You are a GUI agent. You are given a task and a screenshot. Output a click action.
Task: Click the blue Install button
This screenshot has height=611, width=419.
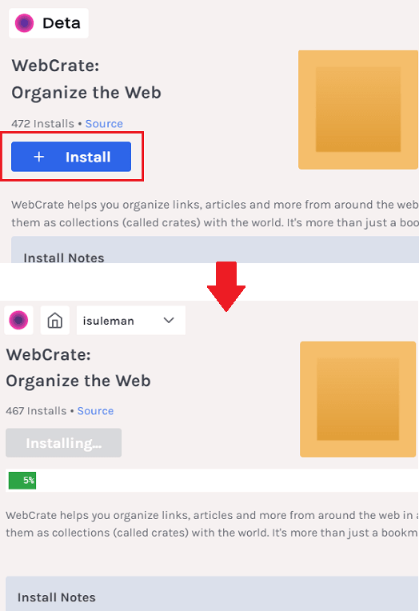coord(71,157)
